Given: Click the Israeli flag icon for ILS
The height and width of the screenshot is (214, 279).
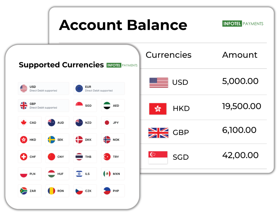Looking at the screenshot, I should (79, 174).
